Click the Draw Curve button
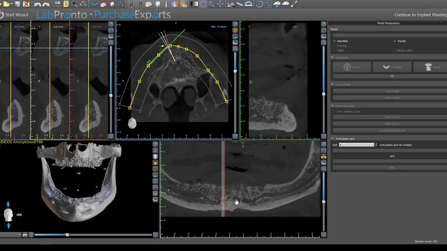447x251 pixels. click(390, 117)
